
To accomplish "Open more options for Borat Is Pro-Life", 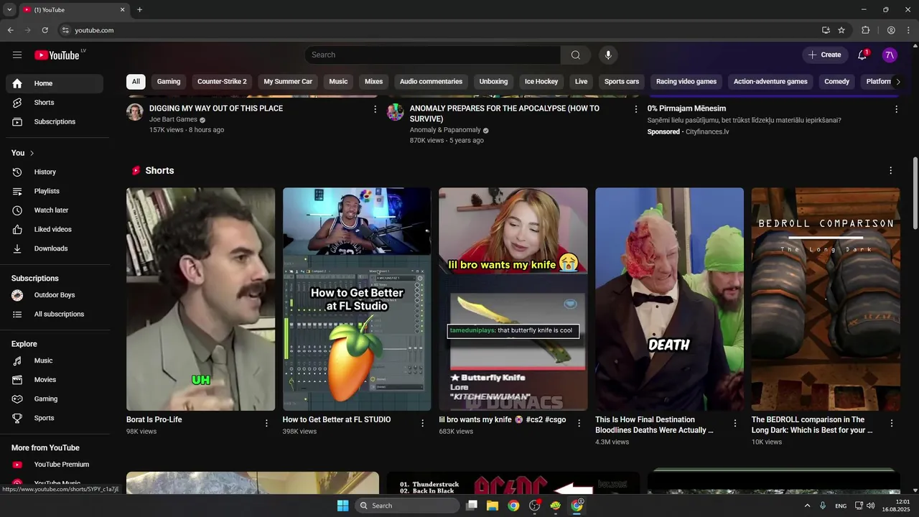I will point(266,424).
